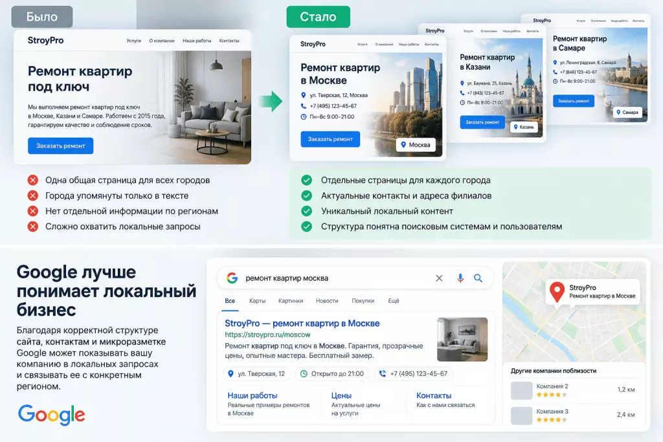Image resolution: width=663 pixels, height=442 pixels.
Task: Open Контакты in the Было page navigation
Action: 229,41
